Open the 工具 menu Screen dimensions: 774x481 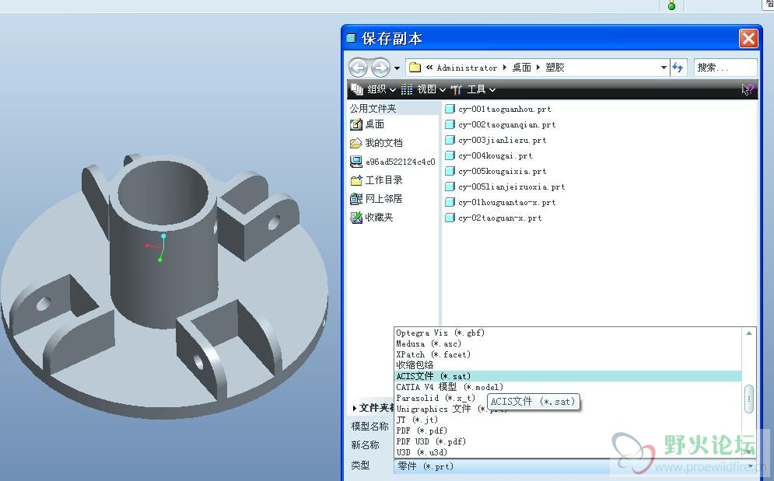coord(473,89)
